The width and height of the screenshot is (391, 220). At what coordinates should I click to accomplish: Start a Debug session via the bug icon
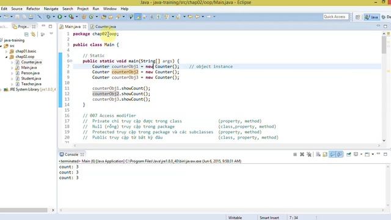(48, 16)
